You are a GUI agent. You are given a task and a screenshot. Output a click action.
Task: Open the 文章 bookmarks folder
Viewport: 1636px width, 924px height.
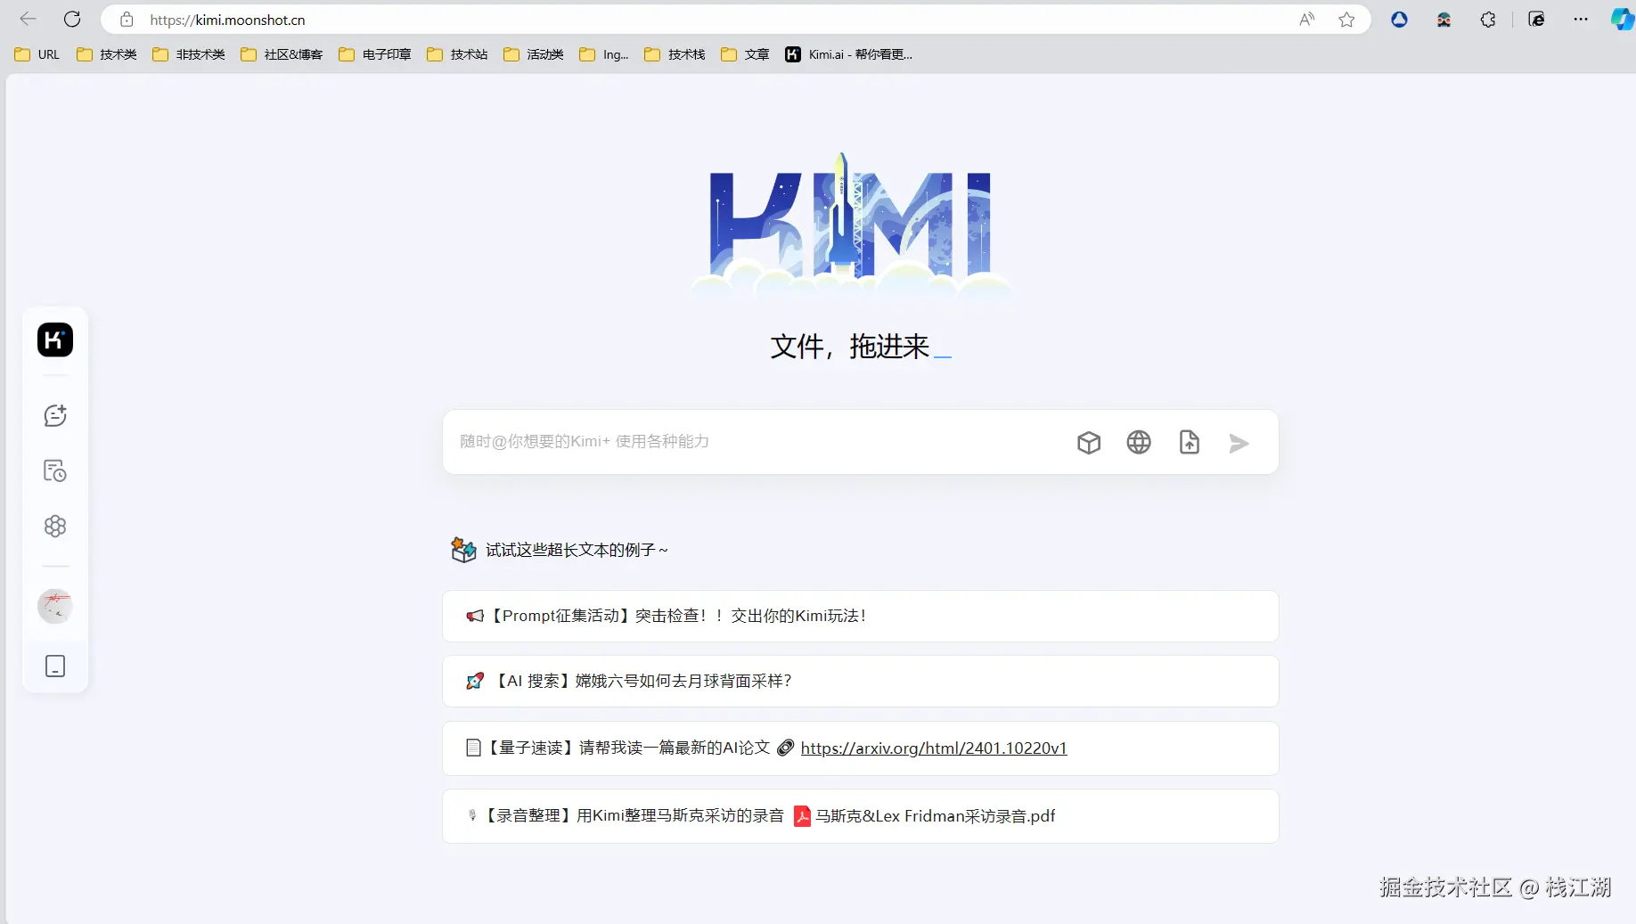(x=745, y=54)
